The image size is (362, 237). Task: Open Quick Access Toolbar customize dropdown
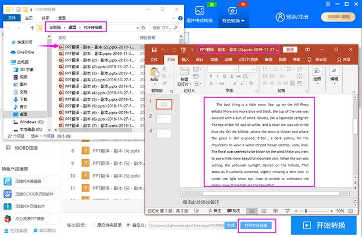tap(192, 50)
